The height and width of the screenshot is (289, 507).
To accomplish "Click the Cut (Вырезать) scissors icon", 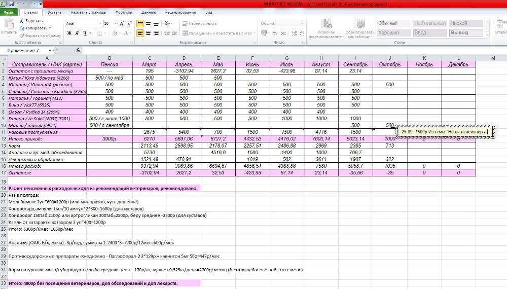I will coord(21,21).
